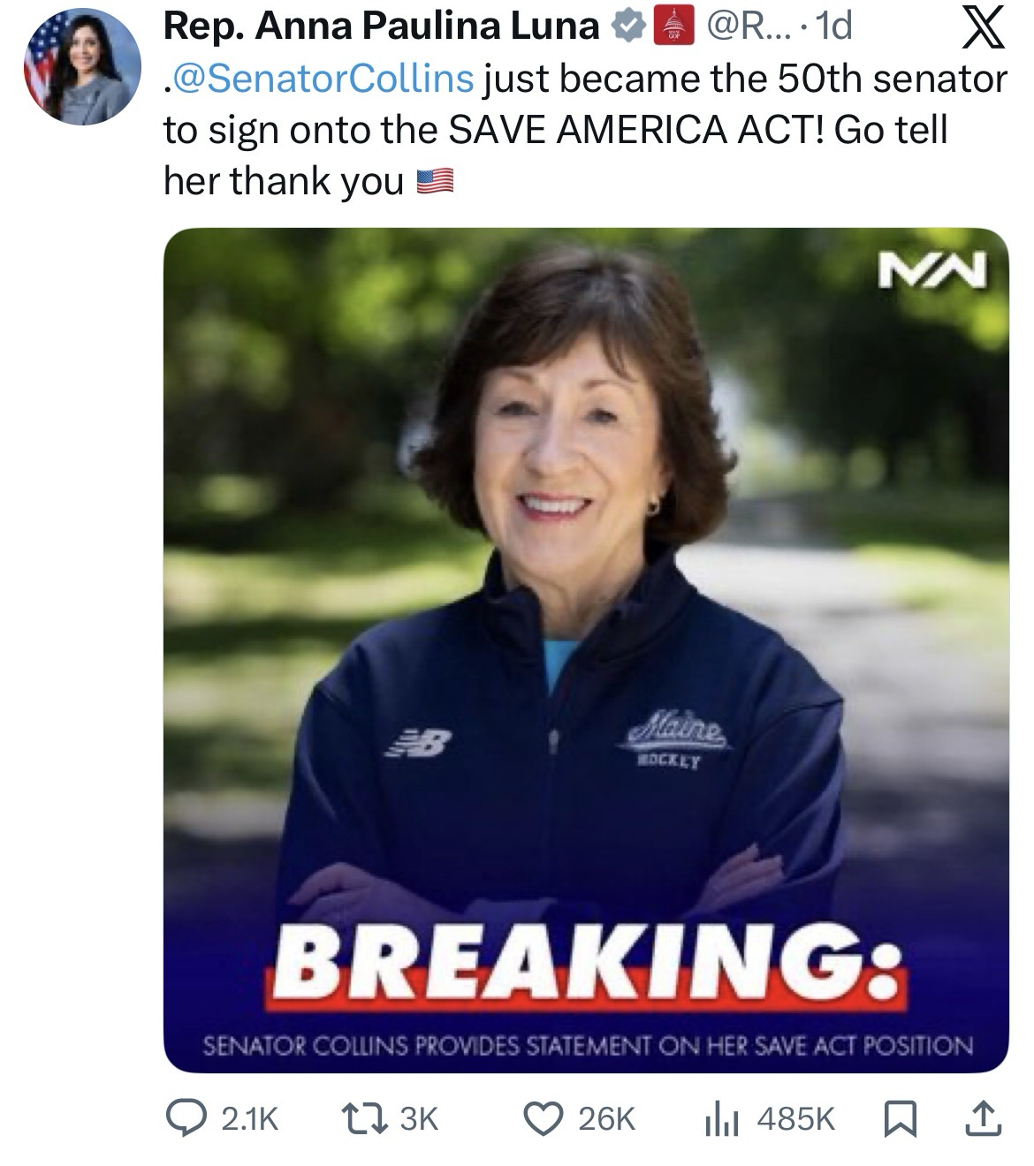Image resolution: width=1034 pixels, height=1166 pixels.
Task: Open the 1d timestamp link
Action: [832, 27]
